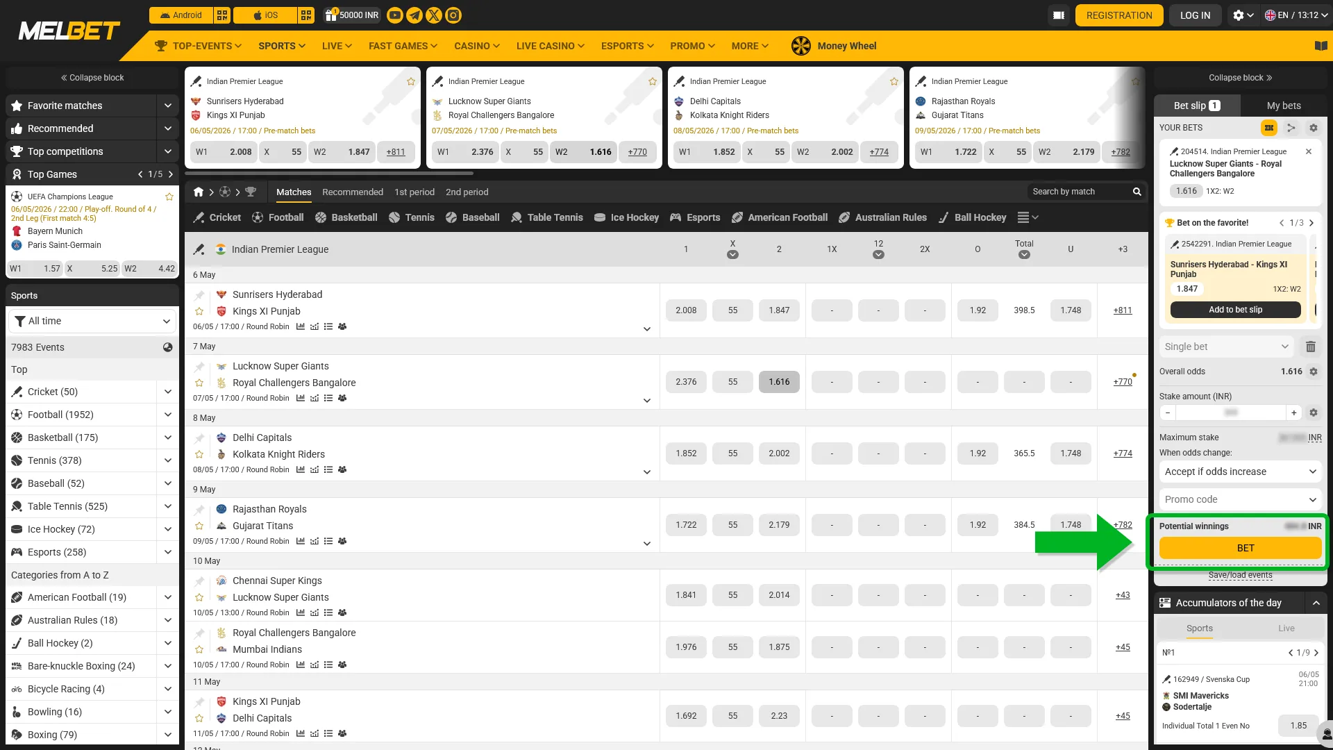Open Accept if odds increase dropdown
The width and height of the screenshot is (1333, 750).
[1240, 472]
